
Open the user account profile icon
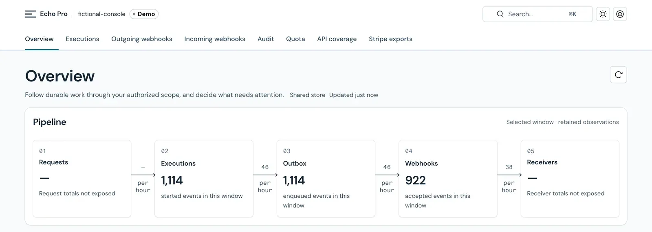click(x=620, y=14)
